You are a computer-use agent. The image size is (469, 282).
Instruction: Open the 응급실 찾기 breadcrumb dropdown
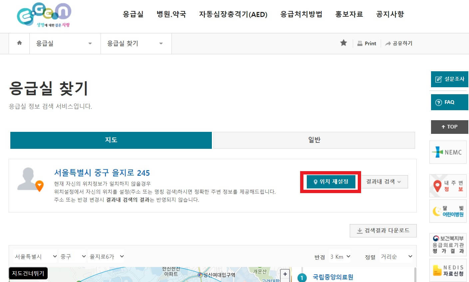[161, 43]
